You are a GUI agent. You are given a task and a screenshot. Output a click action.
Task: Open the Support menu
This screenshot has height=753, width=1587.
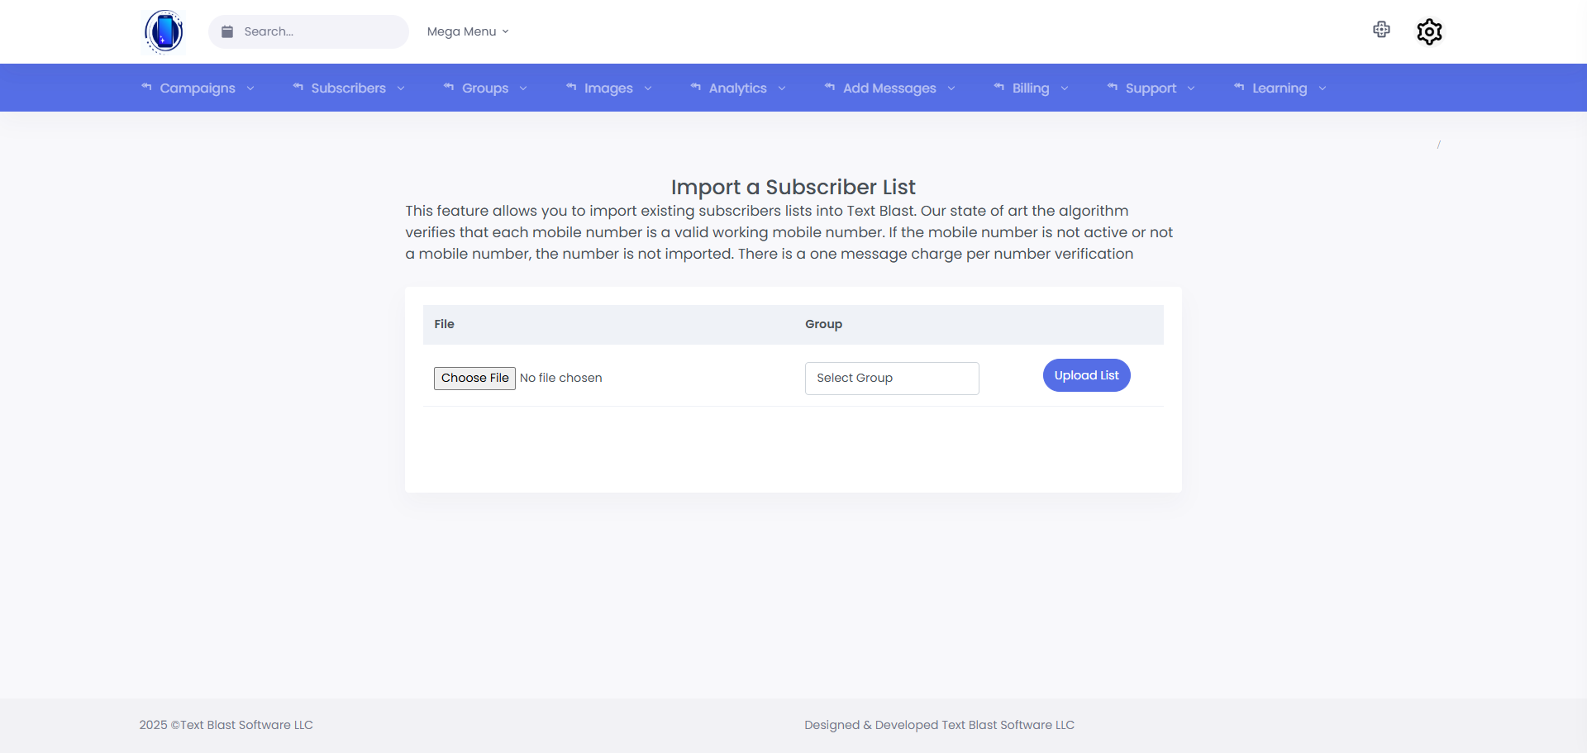pyautogui.click(x=1151, y=88)
